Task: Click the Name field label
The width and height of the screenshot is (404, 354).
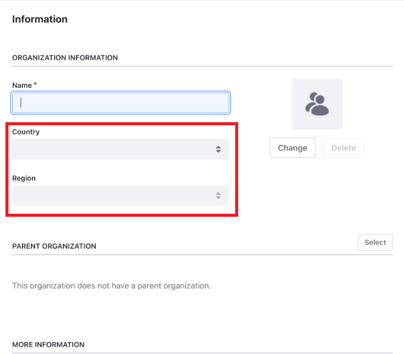Action: tap(21, 85)
